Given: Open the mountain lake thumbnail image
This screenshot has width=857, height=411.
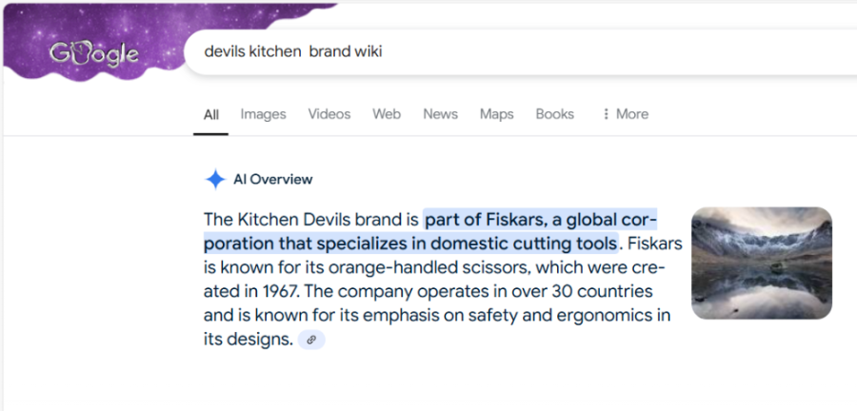Looking at the screenshot, I should 762,263.
